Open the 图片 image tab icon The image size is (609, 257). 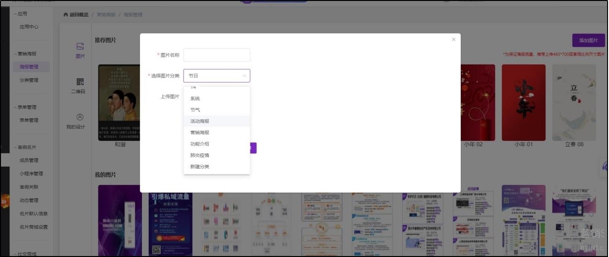[x=80, y=47]
